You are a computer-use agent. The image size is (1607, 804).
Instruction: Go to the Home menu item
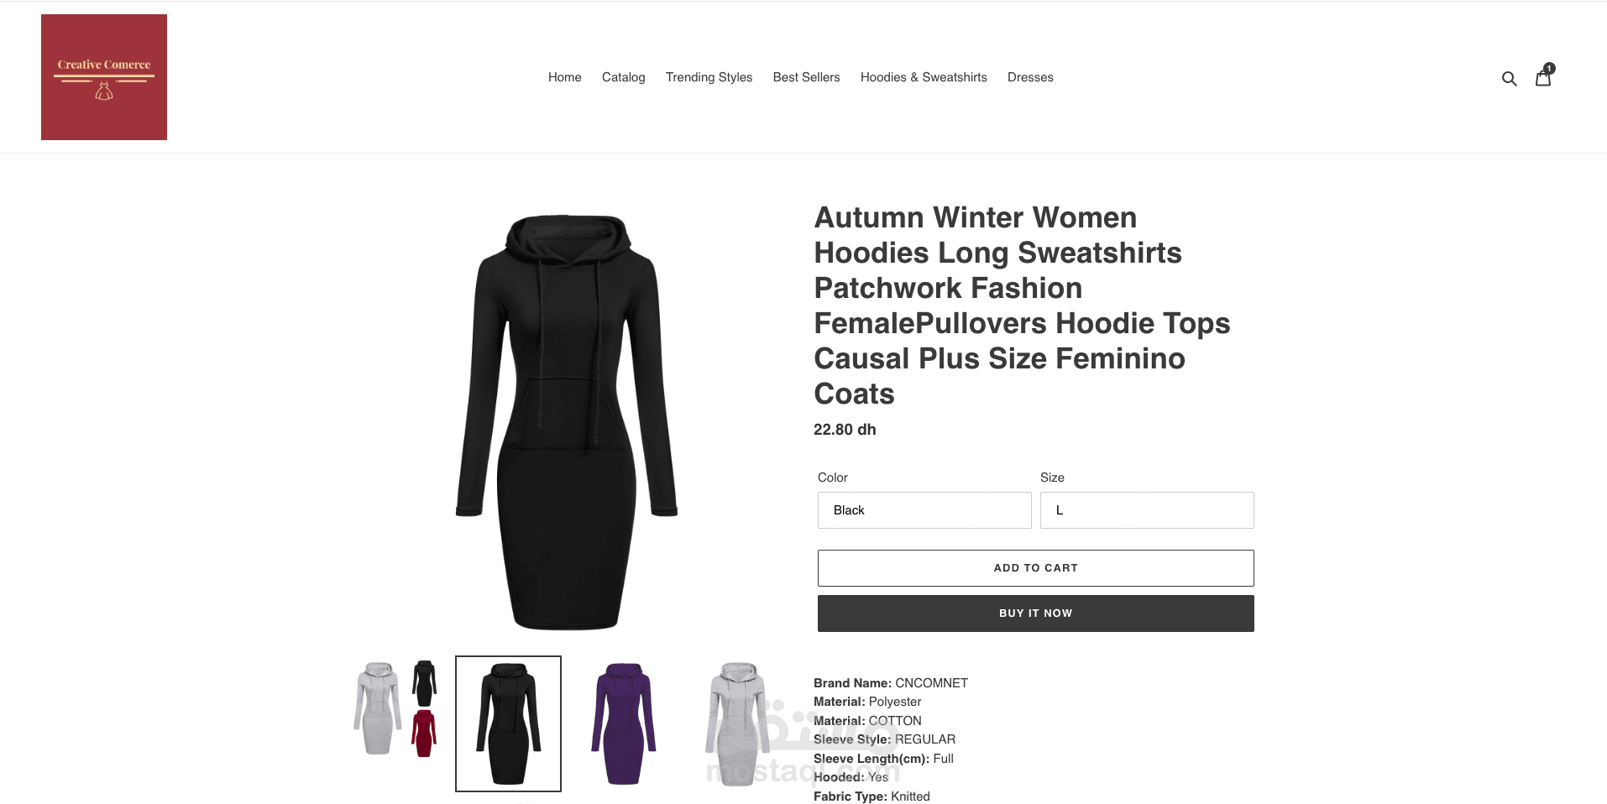[x=565, y=77]
